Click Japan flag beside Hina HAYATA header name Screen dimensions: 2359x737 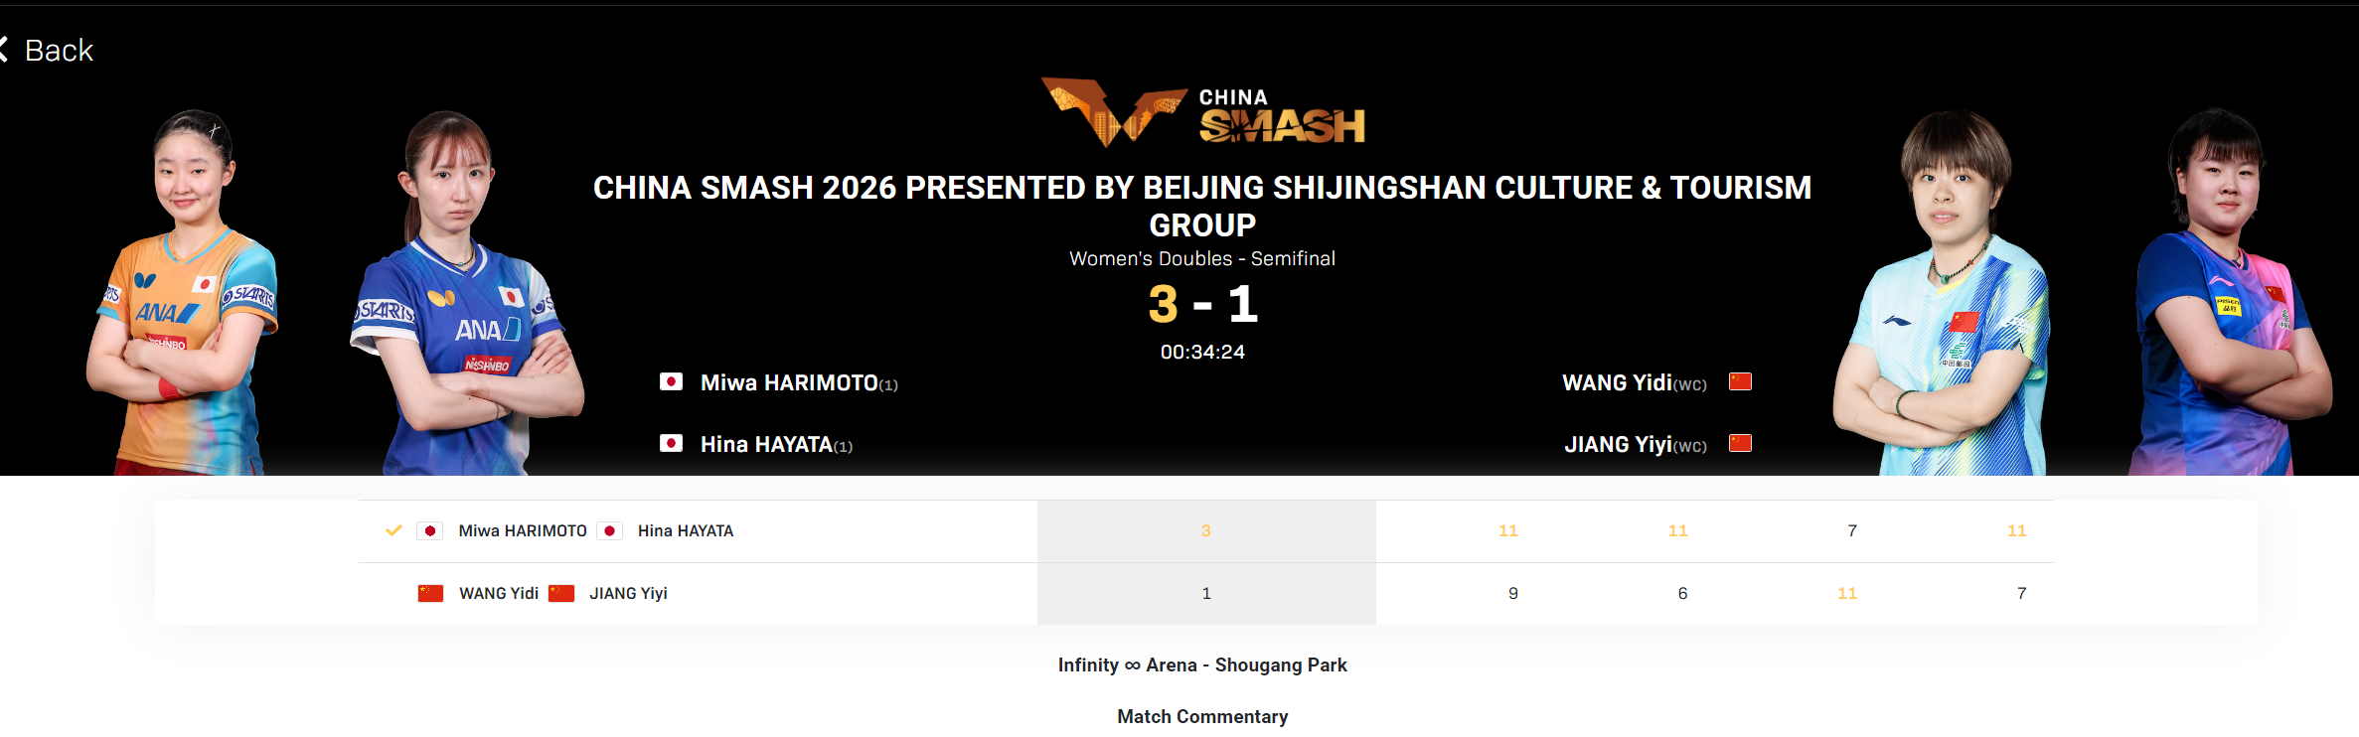(x=671, y=443)
